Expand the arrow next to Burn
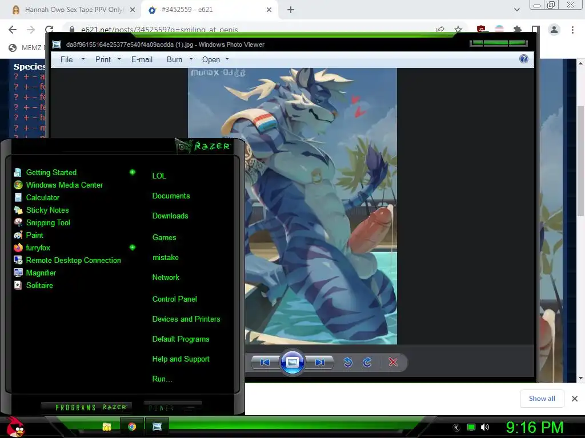Image resolution: width=585 pixels, height=438 pixels. coord(191,59)
